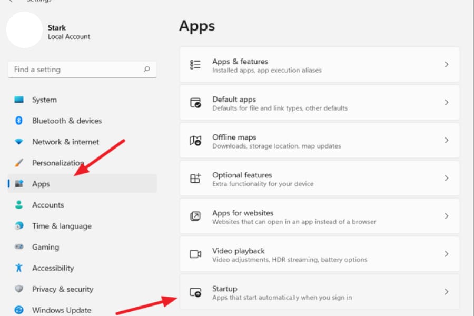The image size is (474, 316).
Task: Select Apps in the sidebar
Action: 82,184
